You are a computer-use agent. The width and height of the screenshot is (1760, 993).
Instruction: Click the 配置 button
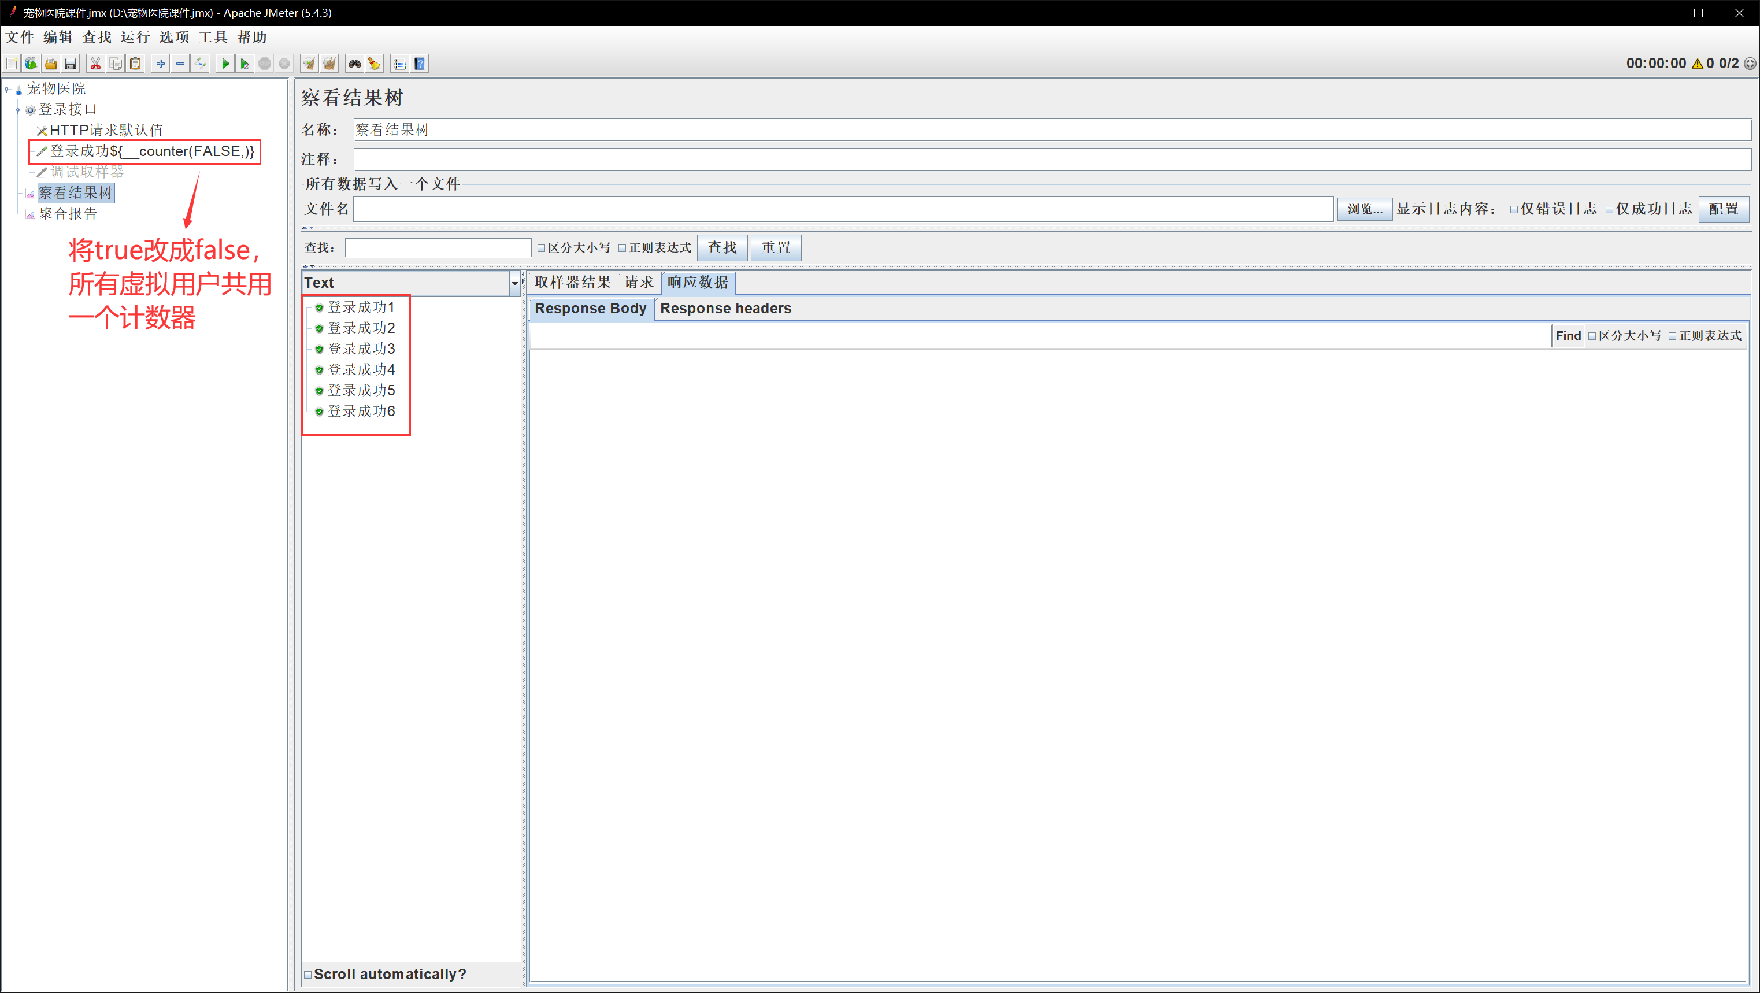point(1723,209)
